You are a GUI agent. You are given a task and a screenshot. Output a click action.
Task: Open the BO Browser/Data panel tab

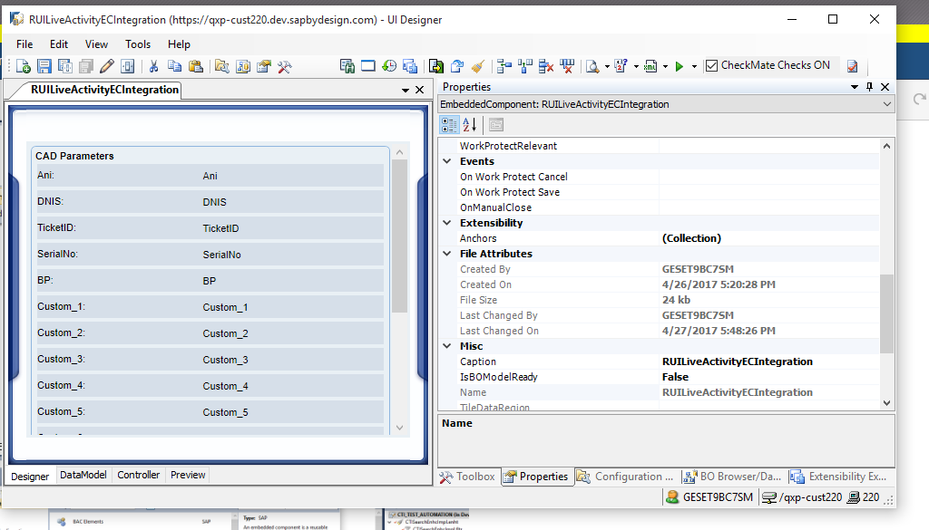pos(732,477)
